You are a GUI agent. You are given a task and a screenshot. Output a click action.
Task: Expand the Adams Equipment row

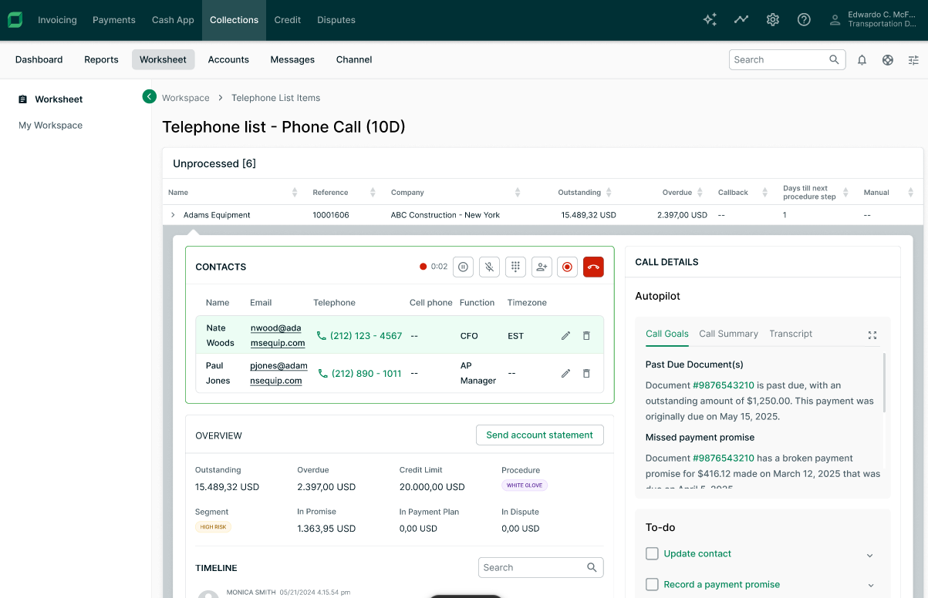click(x=173, y=215)
